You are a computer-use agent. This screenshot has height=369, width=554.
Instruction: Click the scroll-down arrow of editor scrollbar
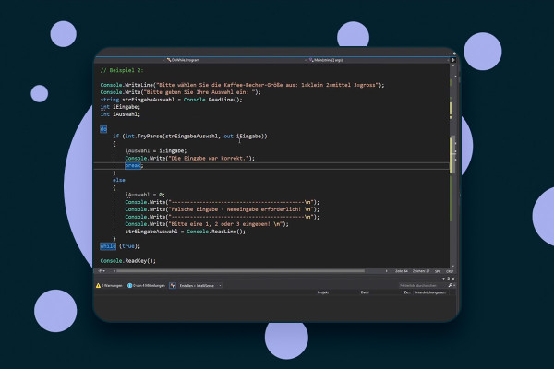click(x=452, y=267)
